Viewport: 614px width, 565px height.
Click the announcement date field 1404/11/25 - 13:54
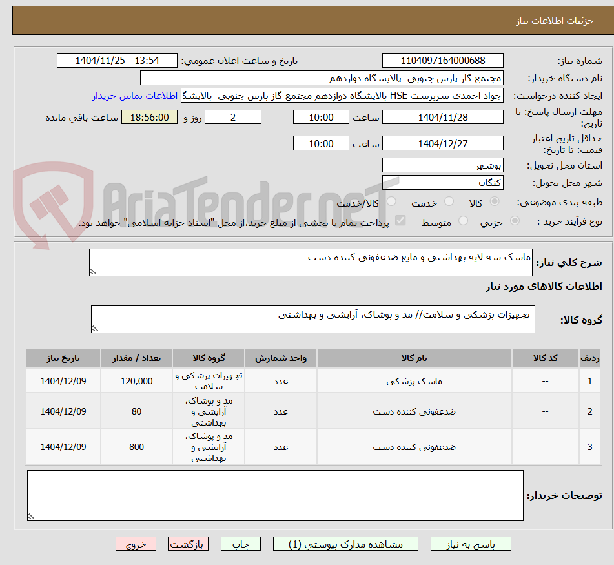tap(117, 61)
